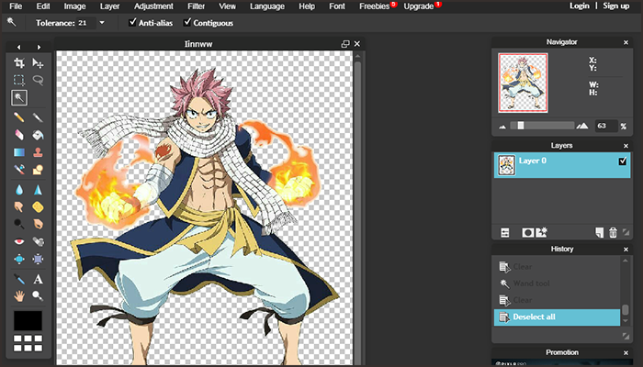Select the Pencil tool
Screen dimensions: 643x367
click(x=19, y=117)
